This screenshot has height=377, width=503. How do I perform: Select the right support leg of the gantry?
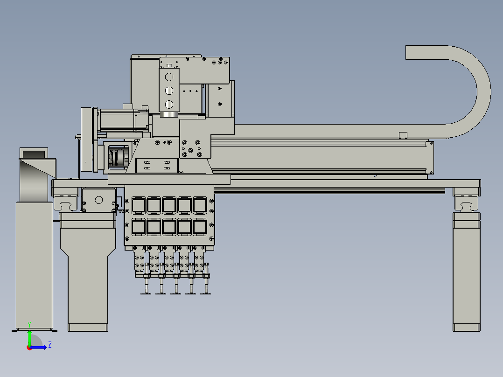467,272
